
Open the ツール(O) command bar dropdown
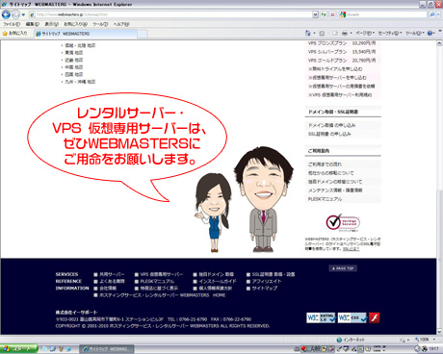[415, 33]
